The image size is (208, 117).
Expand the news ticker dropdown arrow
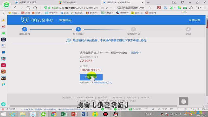point(22,109)
